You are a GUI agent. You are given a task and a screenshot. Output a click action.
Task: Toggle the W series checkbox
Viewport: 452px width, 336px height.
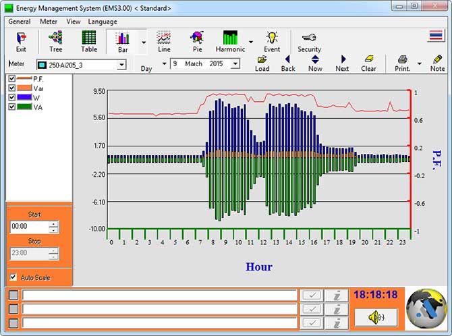(12, 97)
